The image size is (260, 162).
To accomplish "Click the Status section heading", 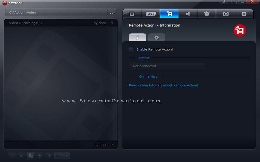I will [144, 58].
